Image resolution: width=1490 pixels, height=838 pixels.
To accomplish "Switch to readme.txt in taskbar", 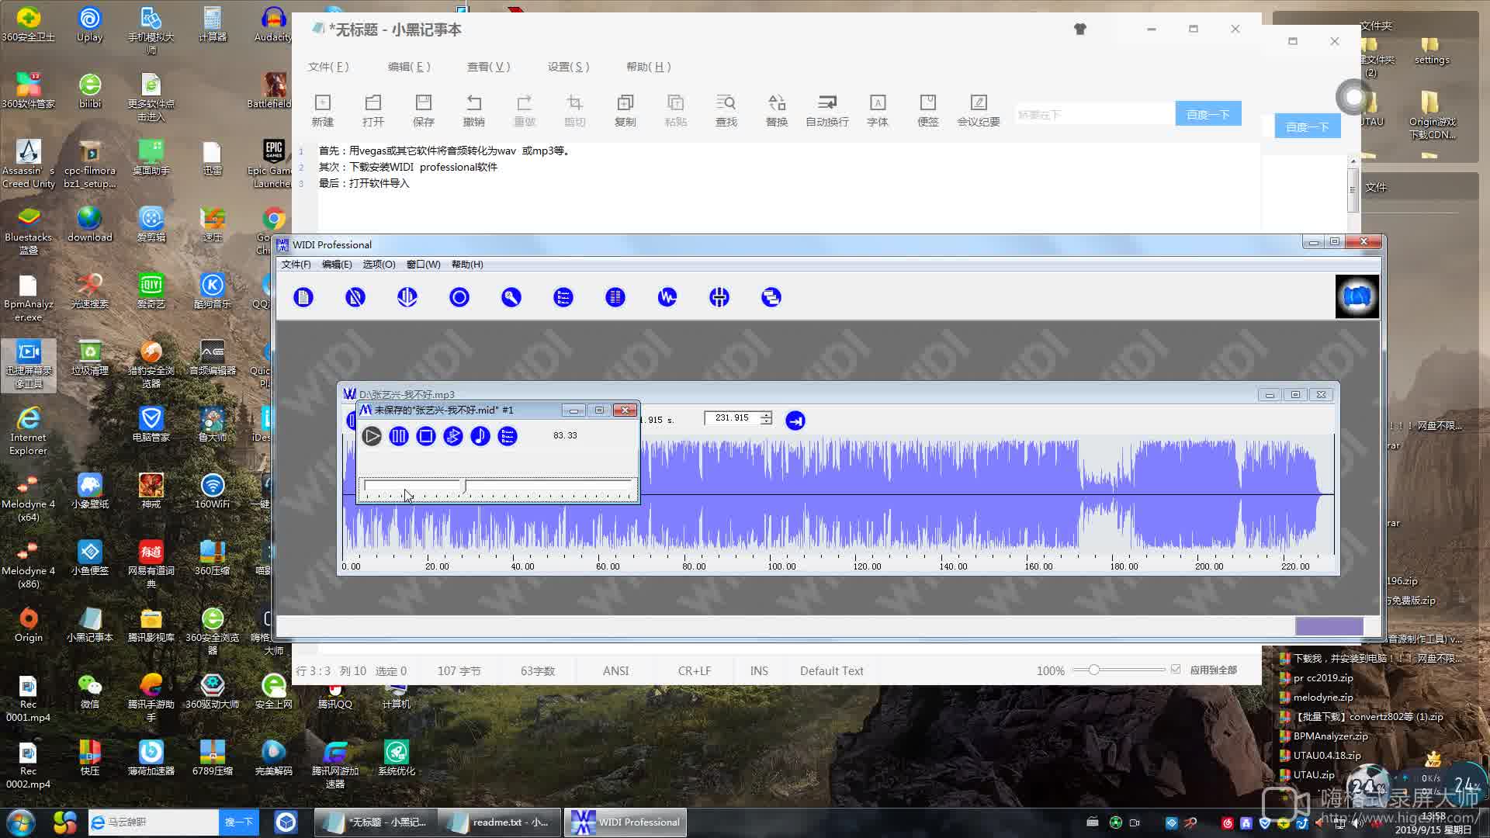I will click(x=499, y=822).
